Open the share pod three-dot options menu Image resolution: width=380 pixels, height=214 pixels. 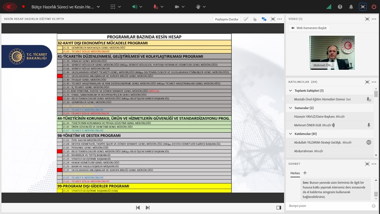click(280, 19)
